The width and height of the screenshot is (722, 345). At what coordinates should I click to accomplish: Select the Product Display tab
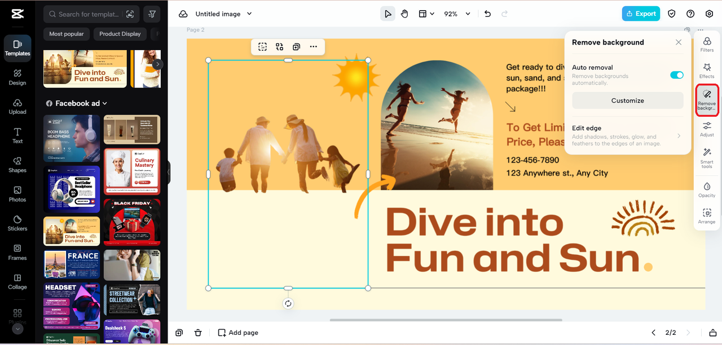click(x=120, y=34)
